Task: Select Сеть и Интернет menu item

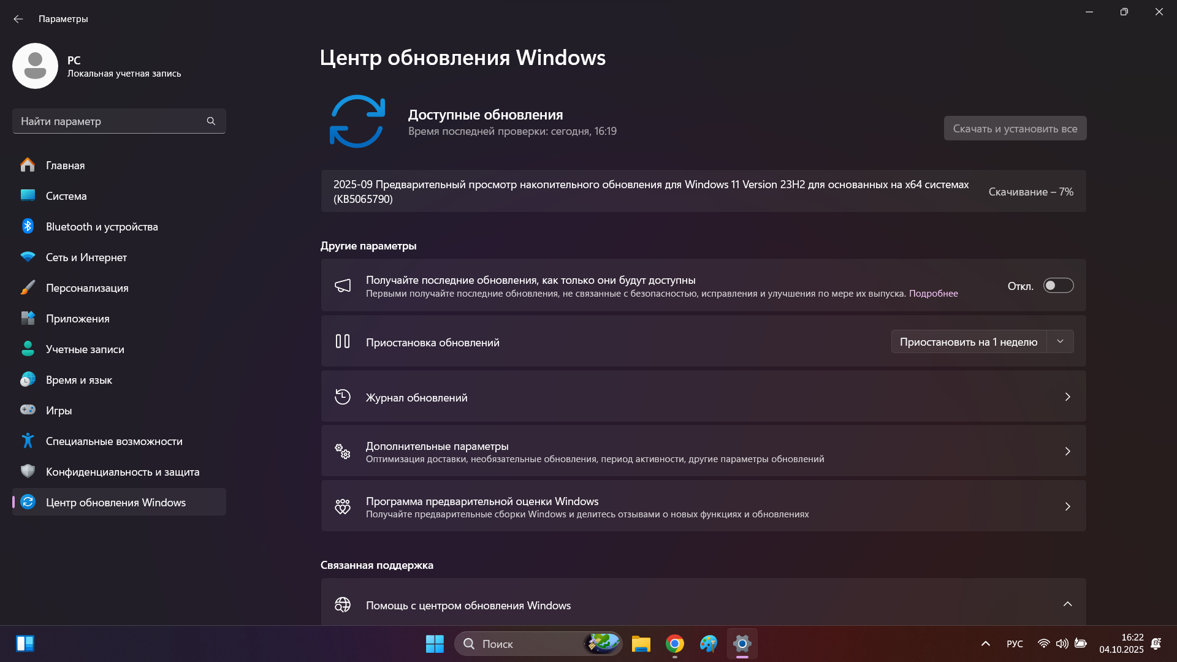Action: click(x=86, y=257)
